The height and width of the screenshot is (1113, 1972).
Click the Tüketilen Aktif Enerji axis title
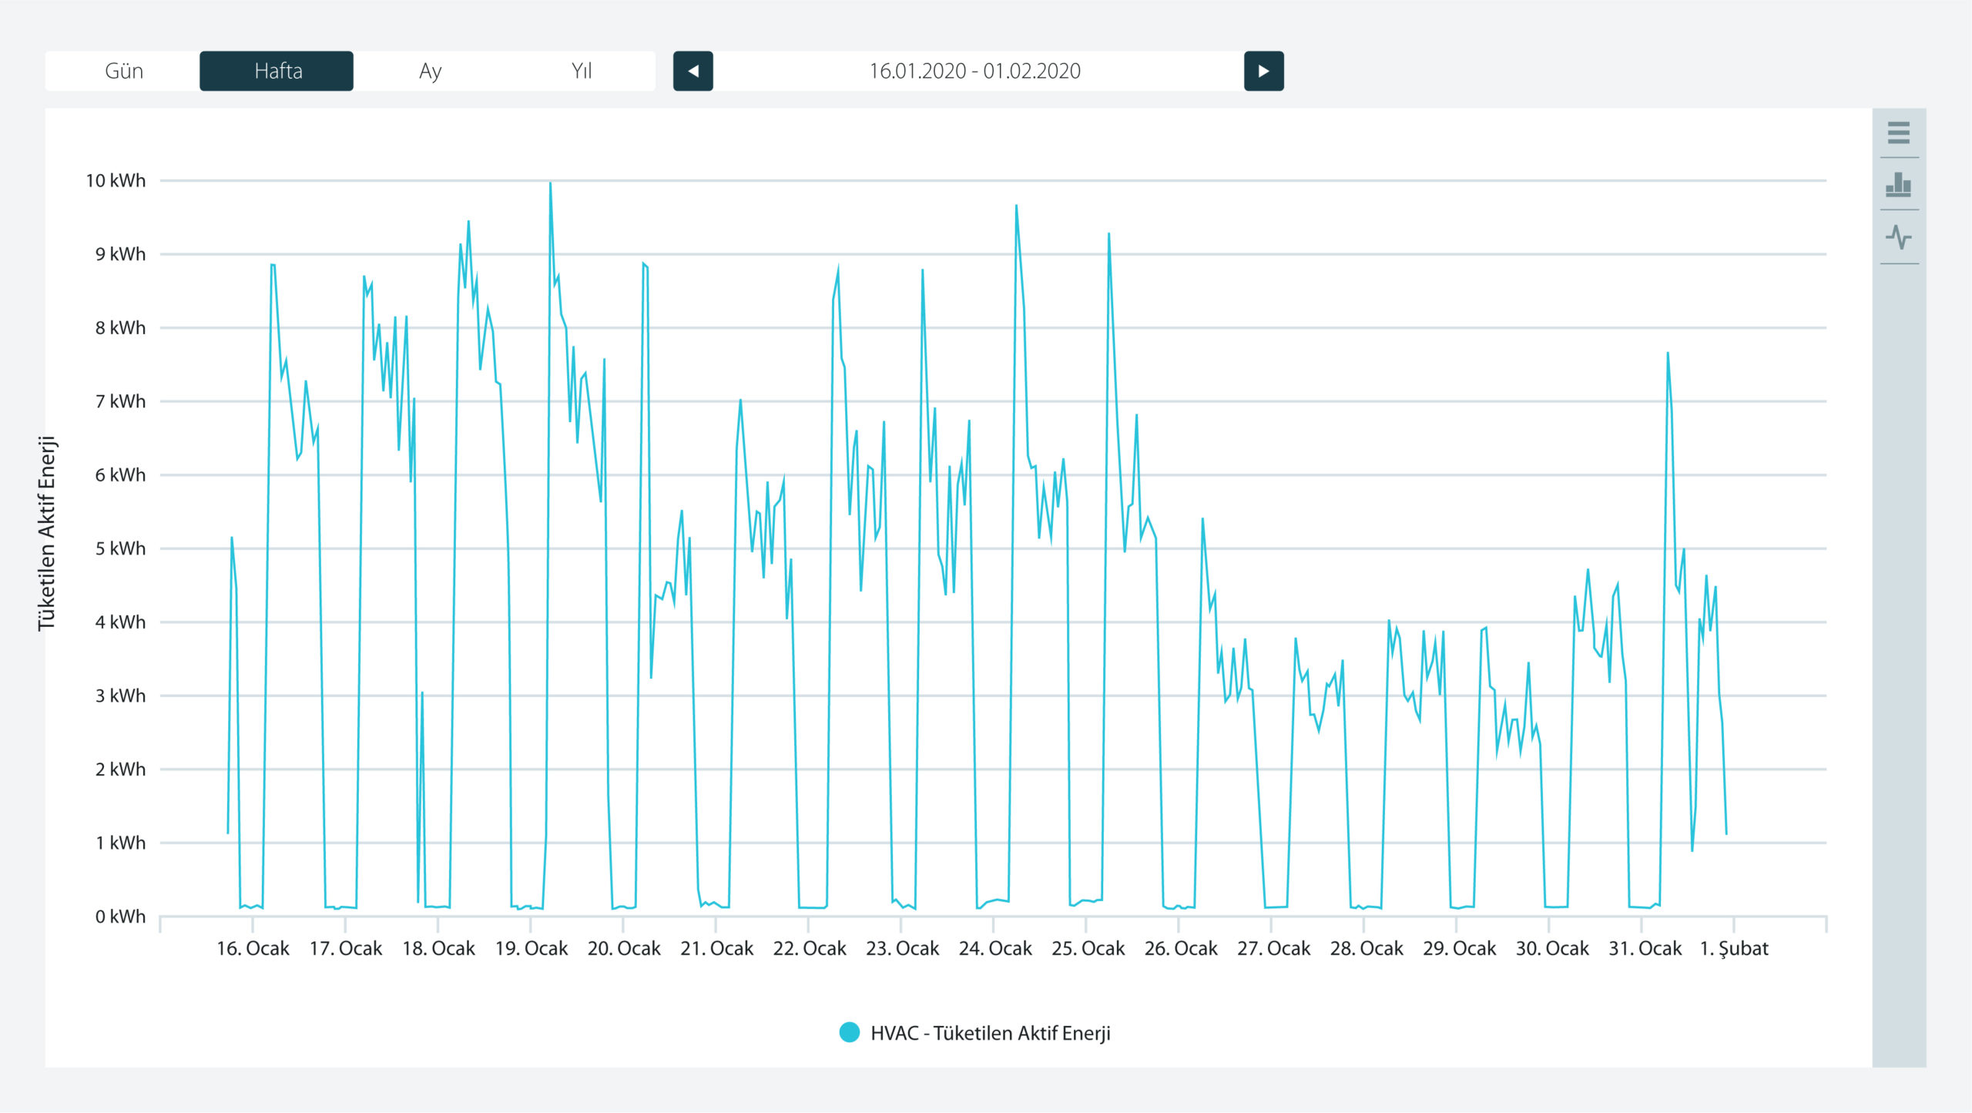(x=47, y=533)
